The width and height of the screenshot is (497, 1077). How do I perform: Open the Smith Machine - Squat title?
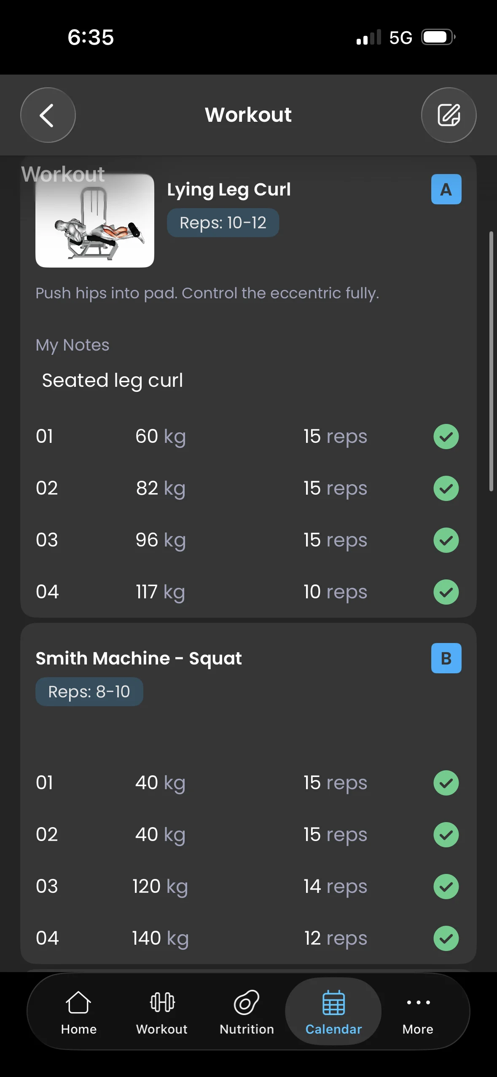(x=139, y=658)
